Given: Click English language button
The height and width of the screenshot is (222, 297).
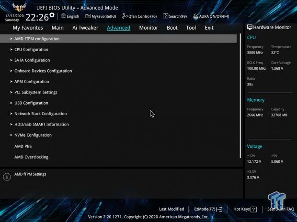Looking at the screenshot, I should pyautogui.click(x=73, y=16).
